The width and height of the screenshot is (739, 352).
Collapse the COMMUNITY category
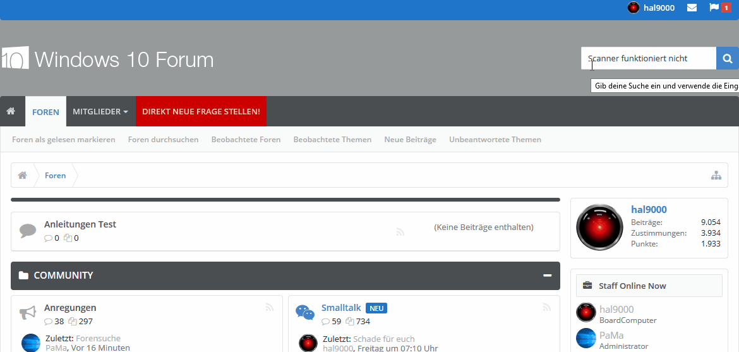pyautogui.click(x=547, y=276)
